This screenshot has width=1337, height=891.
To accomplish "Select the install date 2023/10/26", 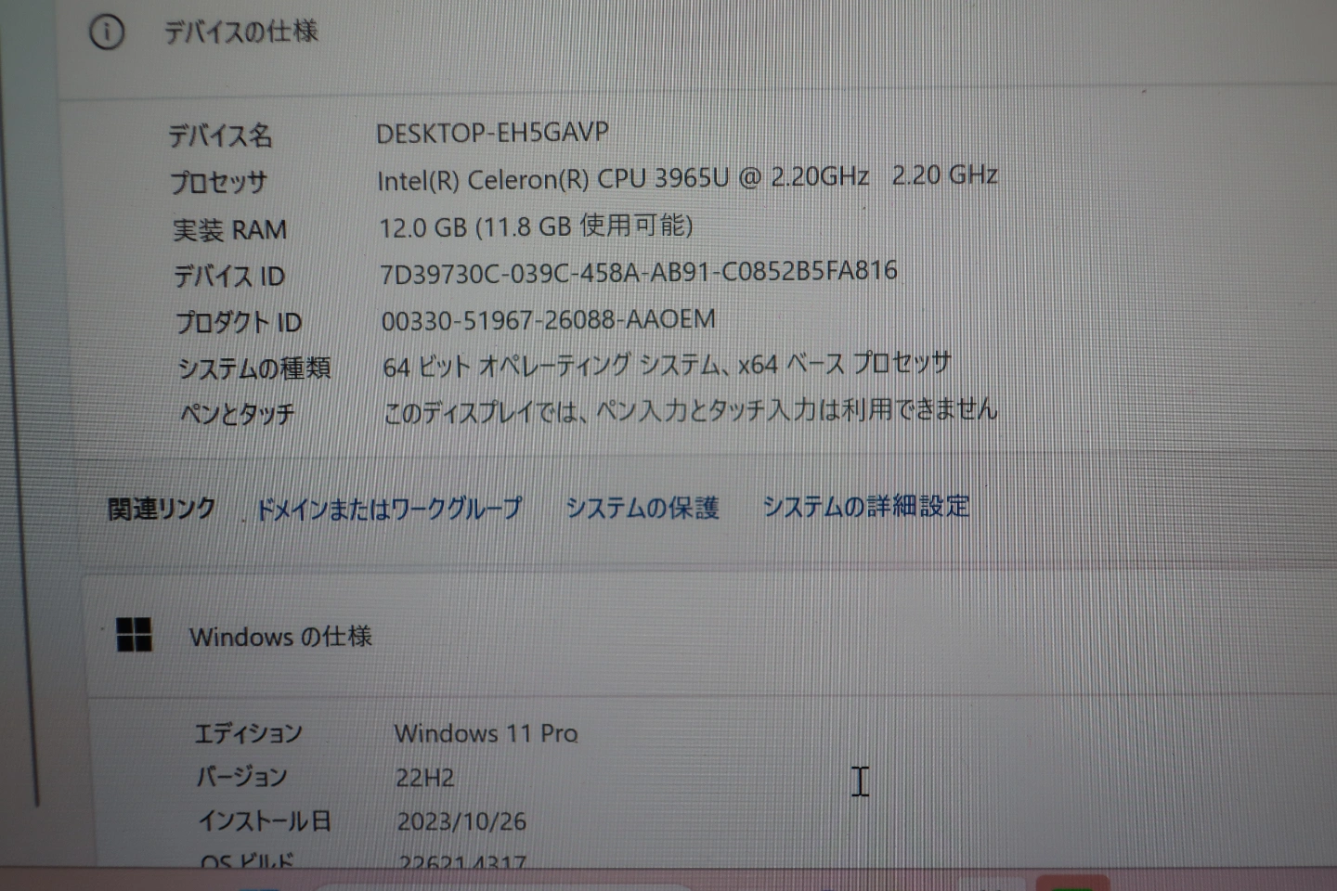I will tap(461, 821).
